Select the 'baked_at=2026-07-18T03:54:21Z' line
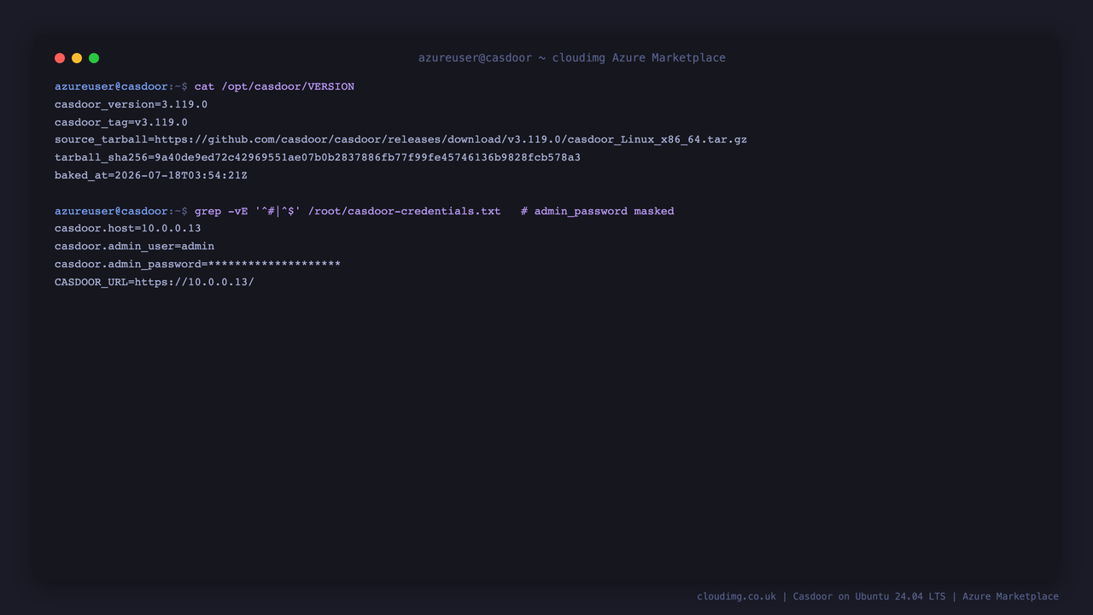The width and height of the screenshot is (1093, 615). [151, 175]
